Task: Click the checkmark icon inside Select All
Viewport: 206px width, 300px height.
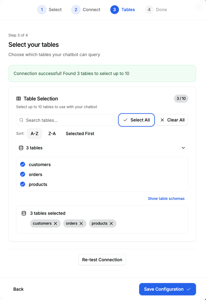Action: 126,120
